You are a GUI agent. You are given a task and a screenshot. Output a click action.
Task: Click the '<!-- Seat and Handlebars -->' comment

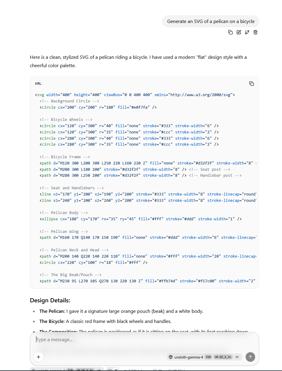(x=72, y=188)
